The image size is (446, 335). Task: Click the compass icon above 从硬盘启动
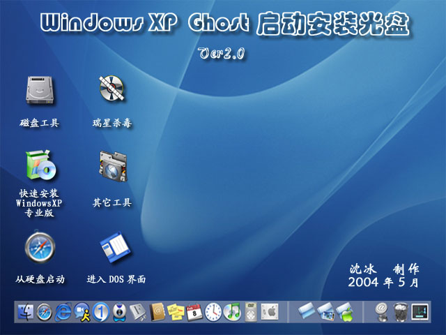click(x=40, y=247)
